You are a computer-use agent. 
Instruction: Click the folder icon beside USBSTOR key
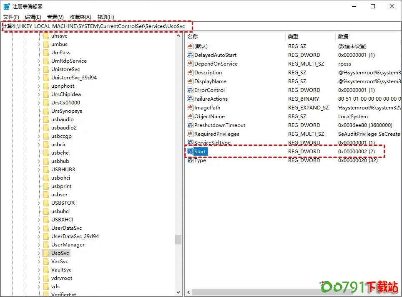tap(46, 203)
